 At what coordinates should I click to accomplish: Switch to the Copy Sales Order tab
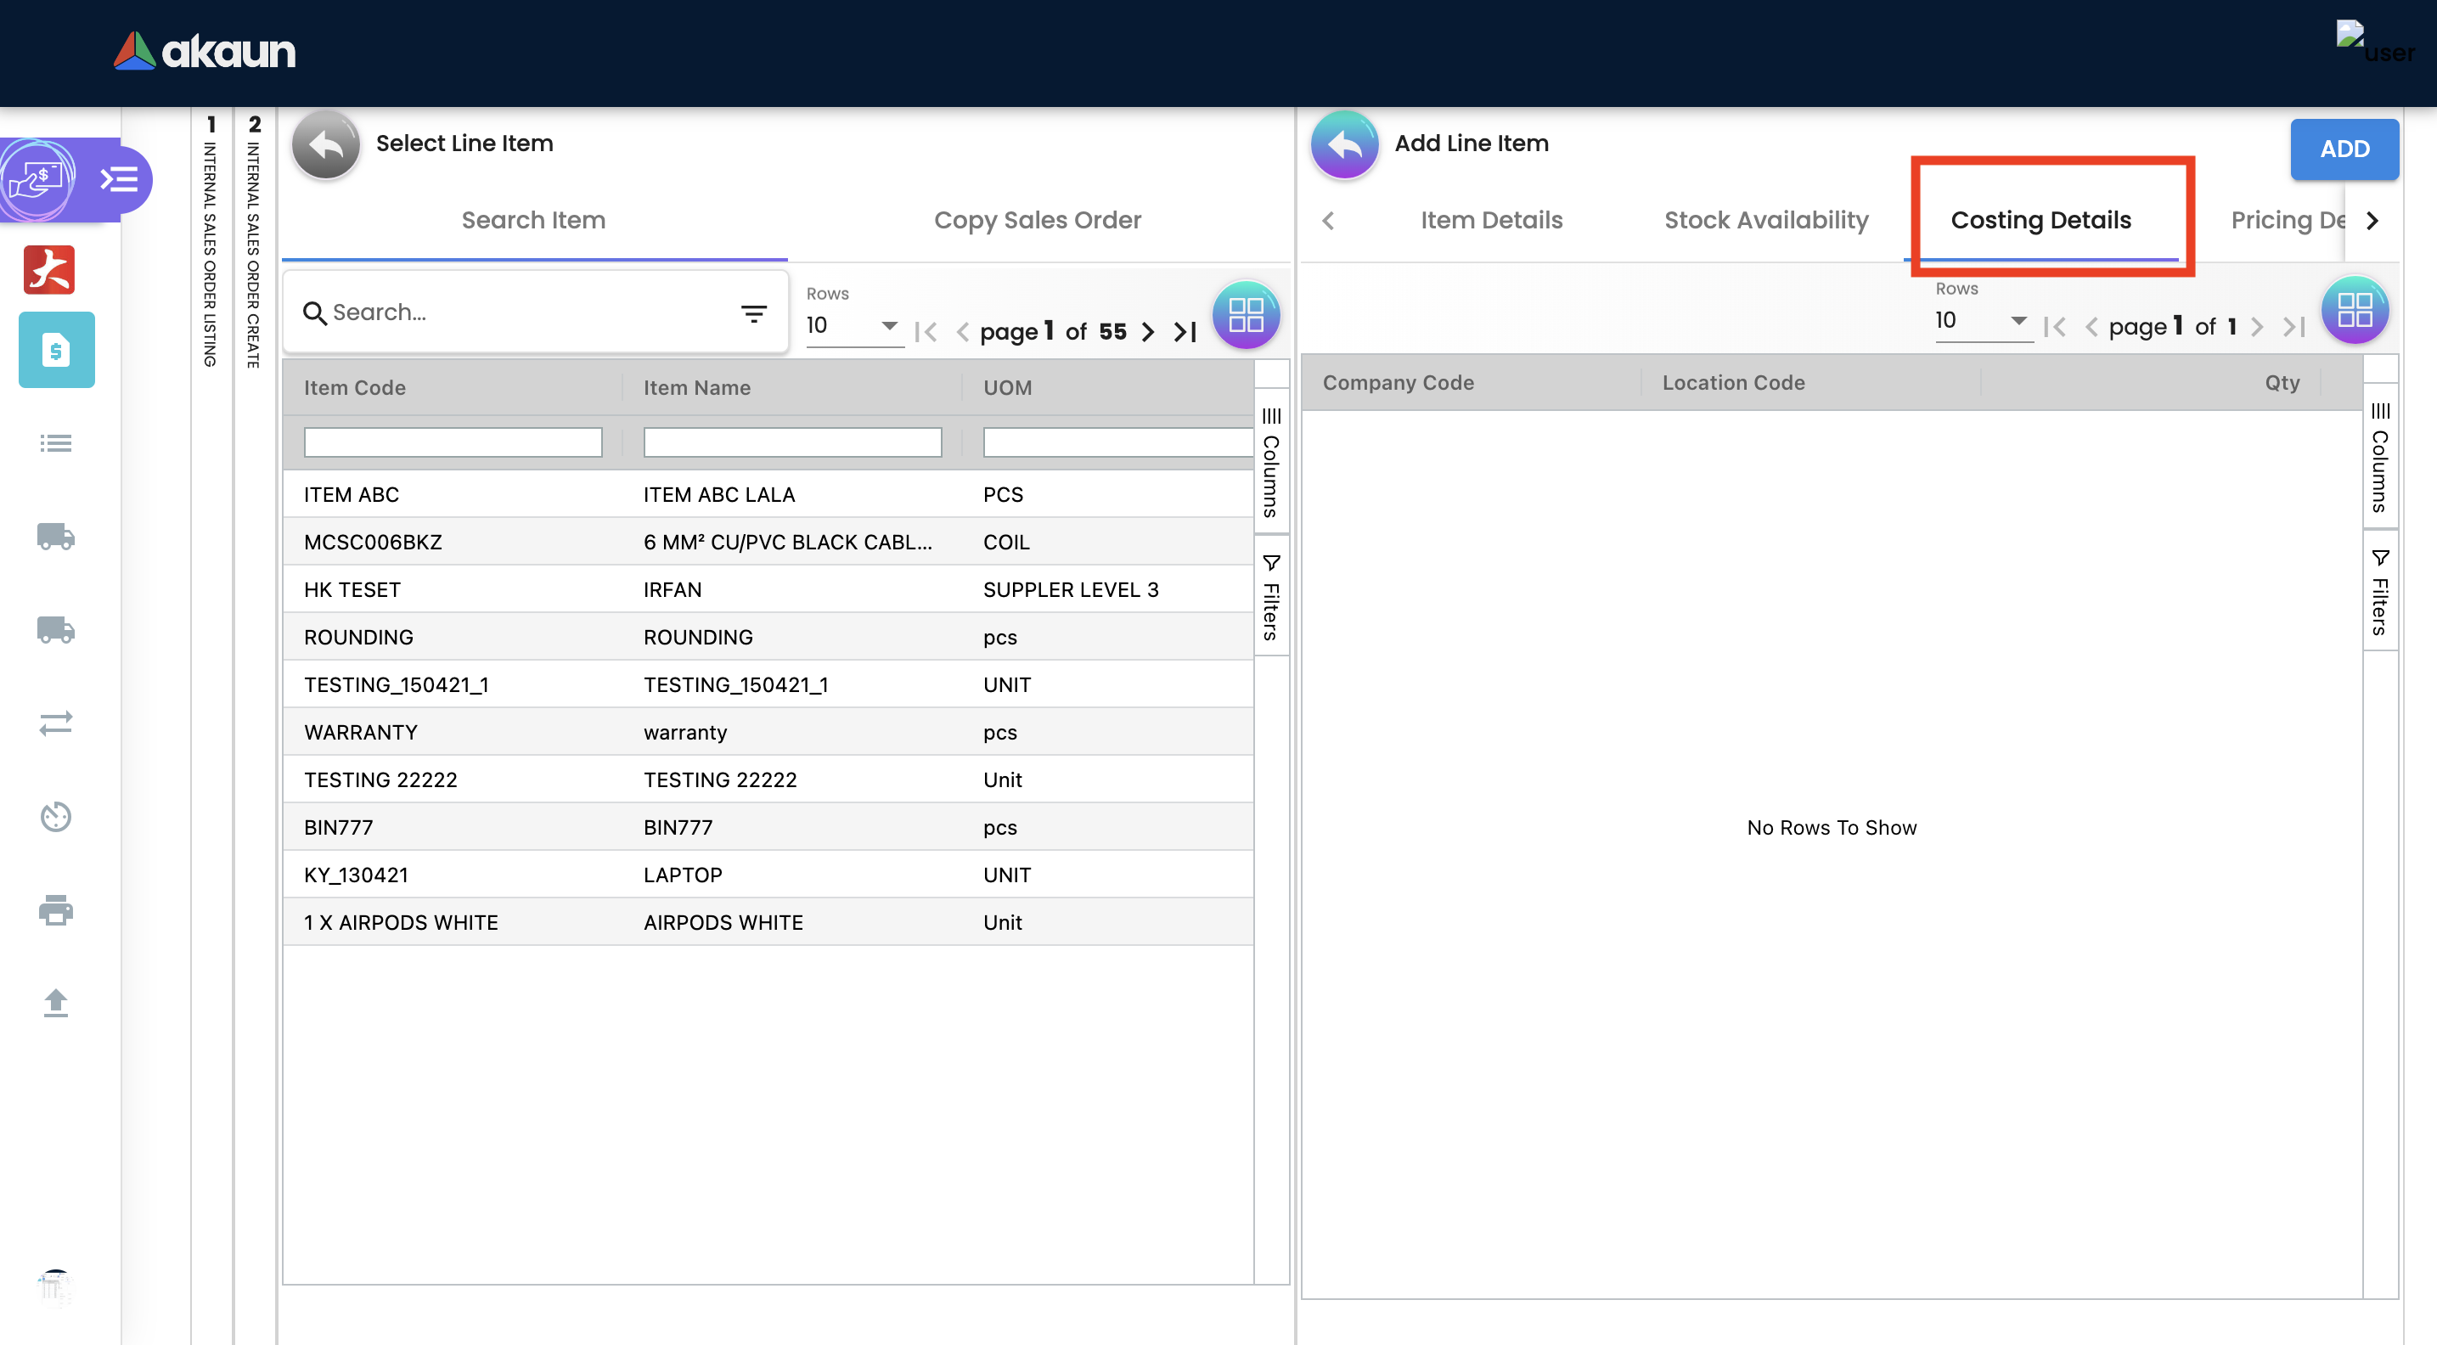[1037, 221]
